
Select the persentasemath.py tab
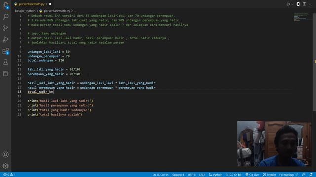pyautogui.click(x=33, y=4)
